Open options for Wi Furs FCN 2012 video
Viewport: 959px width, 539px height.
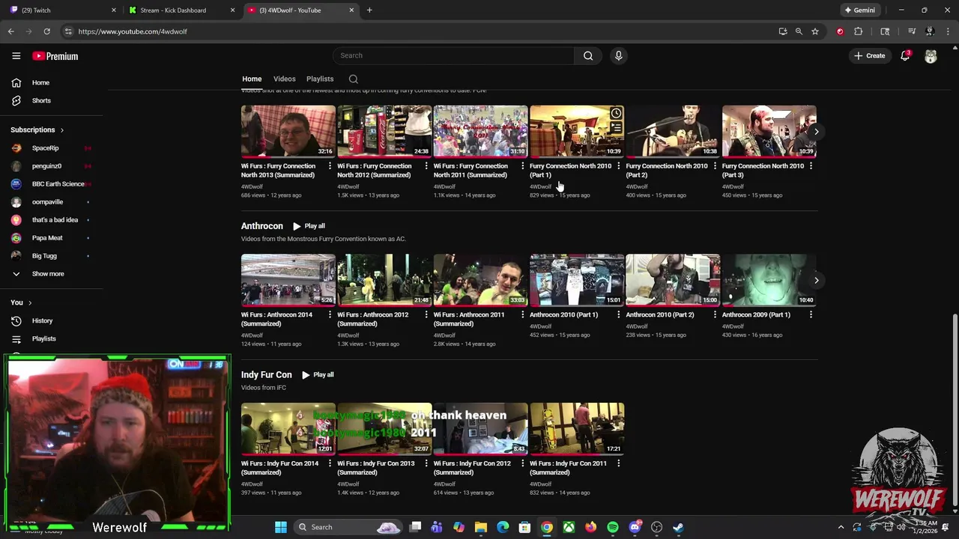click(426, 166)
